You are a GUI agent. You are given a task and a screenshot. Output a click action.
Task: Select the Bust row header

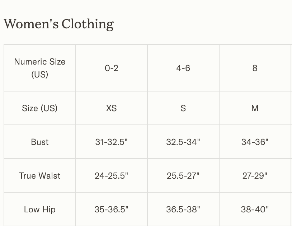[40, 142]
